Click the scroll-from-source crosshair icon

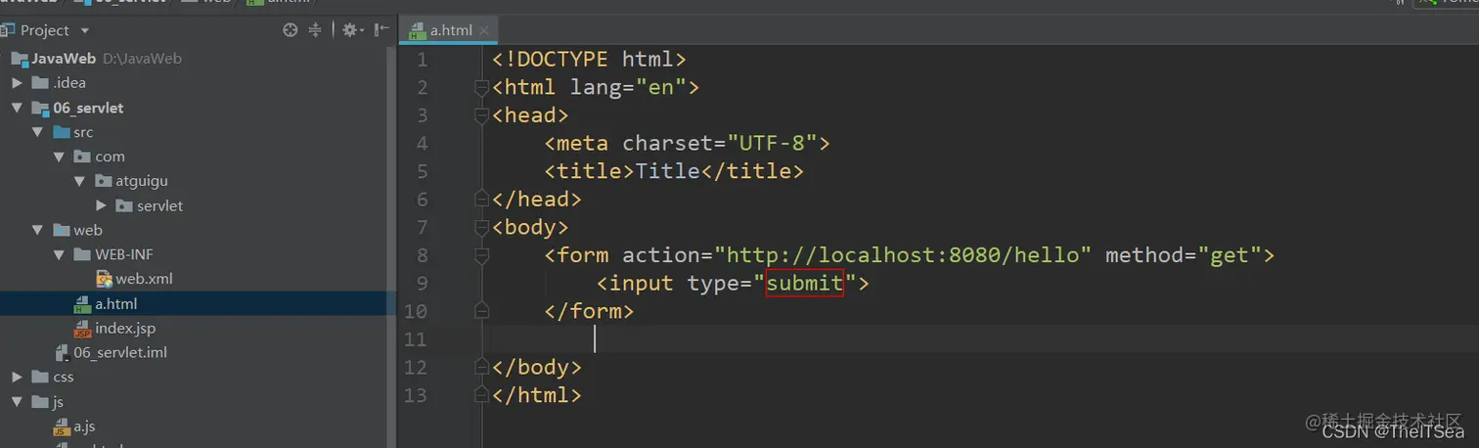coord(290,30)
